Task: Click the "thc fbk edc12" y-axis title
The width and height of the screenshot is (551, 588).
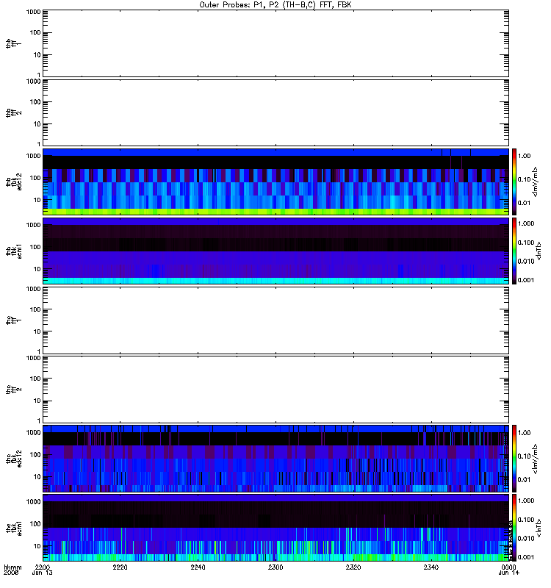Action: point(13,458)
